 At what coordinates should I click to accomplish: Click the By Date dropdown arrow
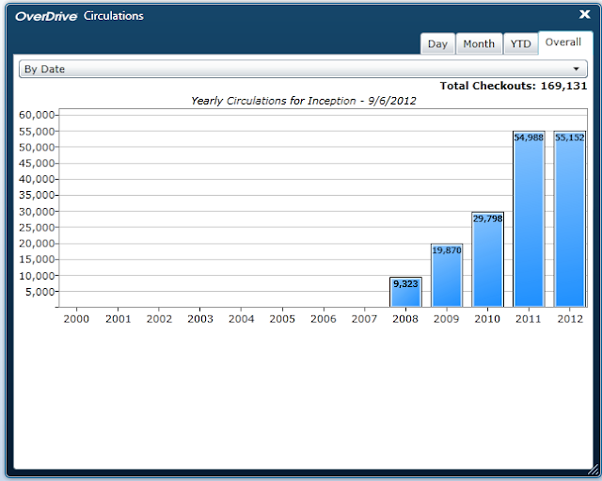tap(576, 69)
